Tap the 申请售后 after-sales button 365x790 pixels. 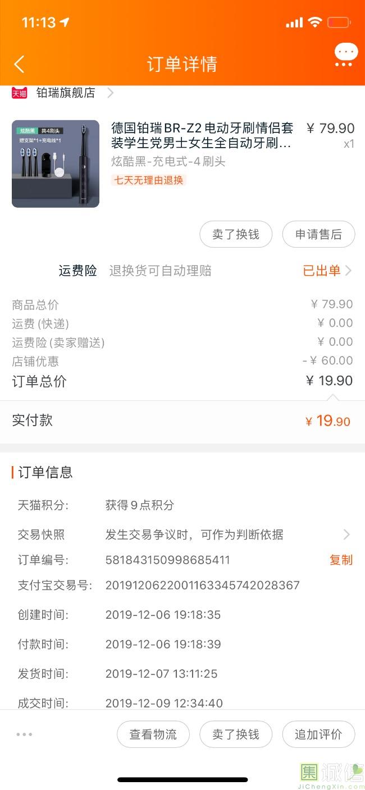point(318,234)
